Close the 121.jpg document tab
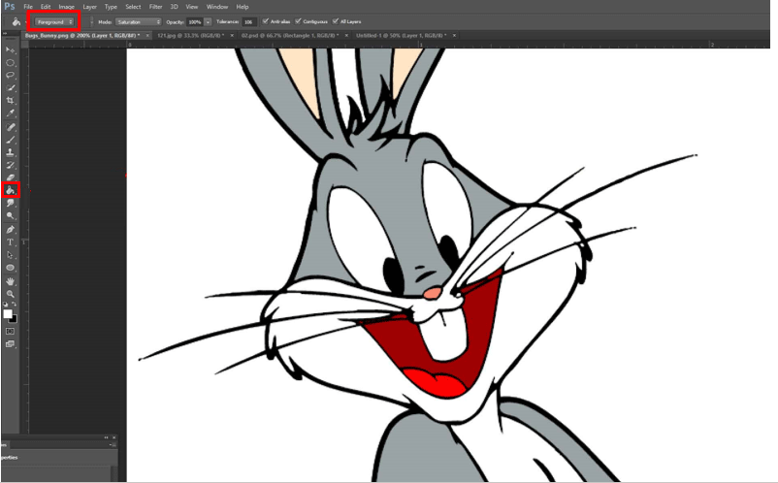Screen dimensions: 778x483 232,36
